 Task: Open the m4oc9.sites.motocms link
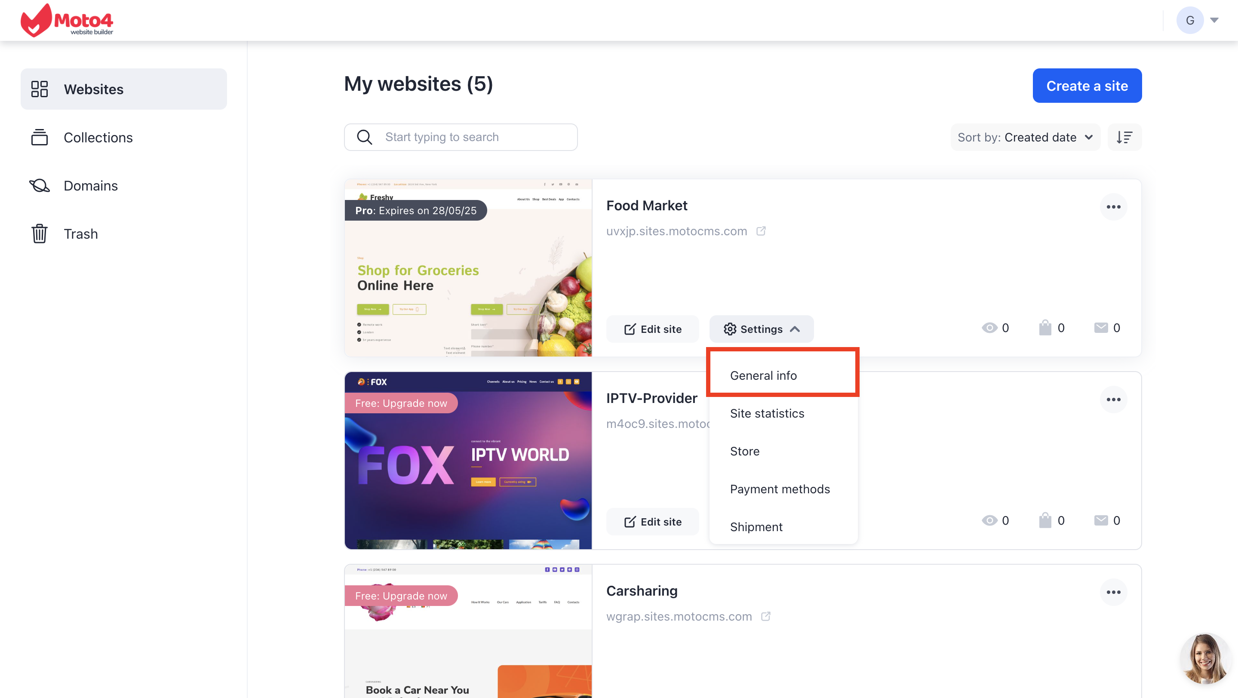657,424
